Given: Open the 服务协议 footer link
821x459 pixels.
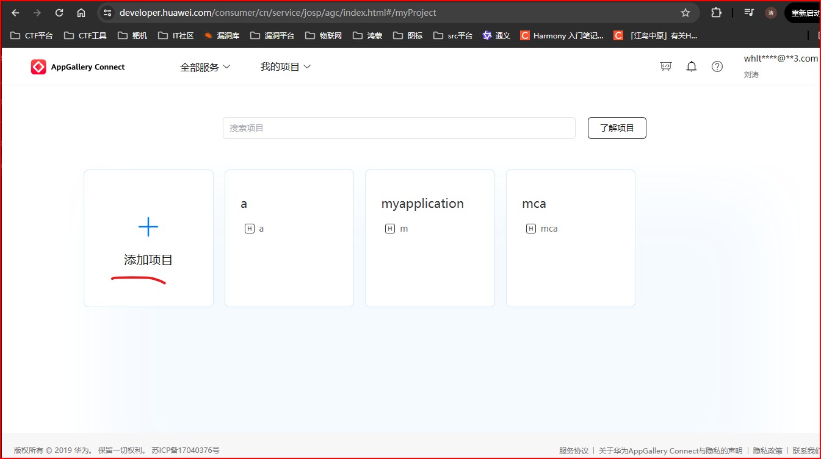Looking at the screenshot, I should (x=574, y=451).
